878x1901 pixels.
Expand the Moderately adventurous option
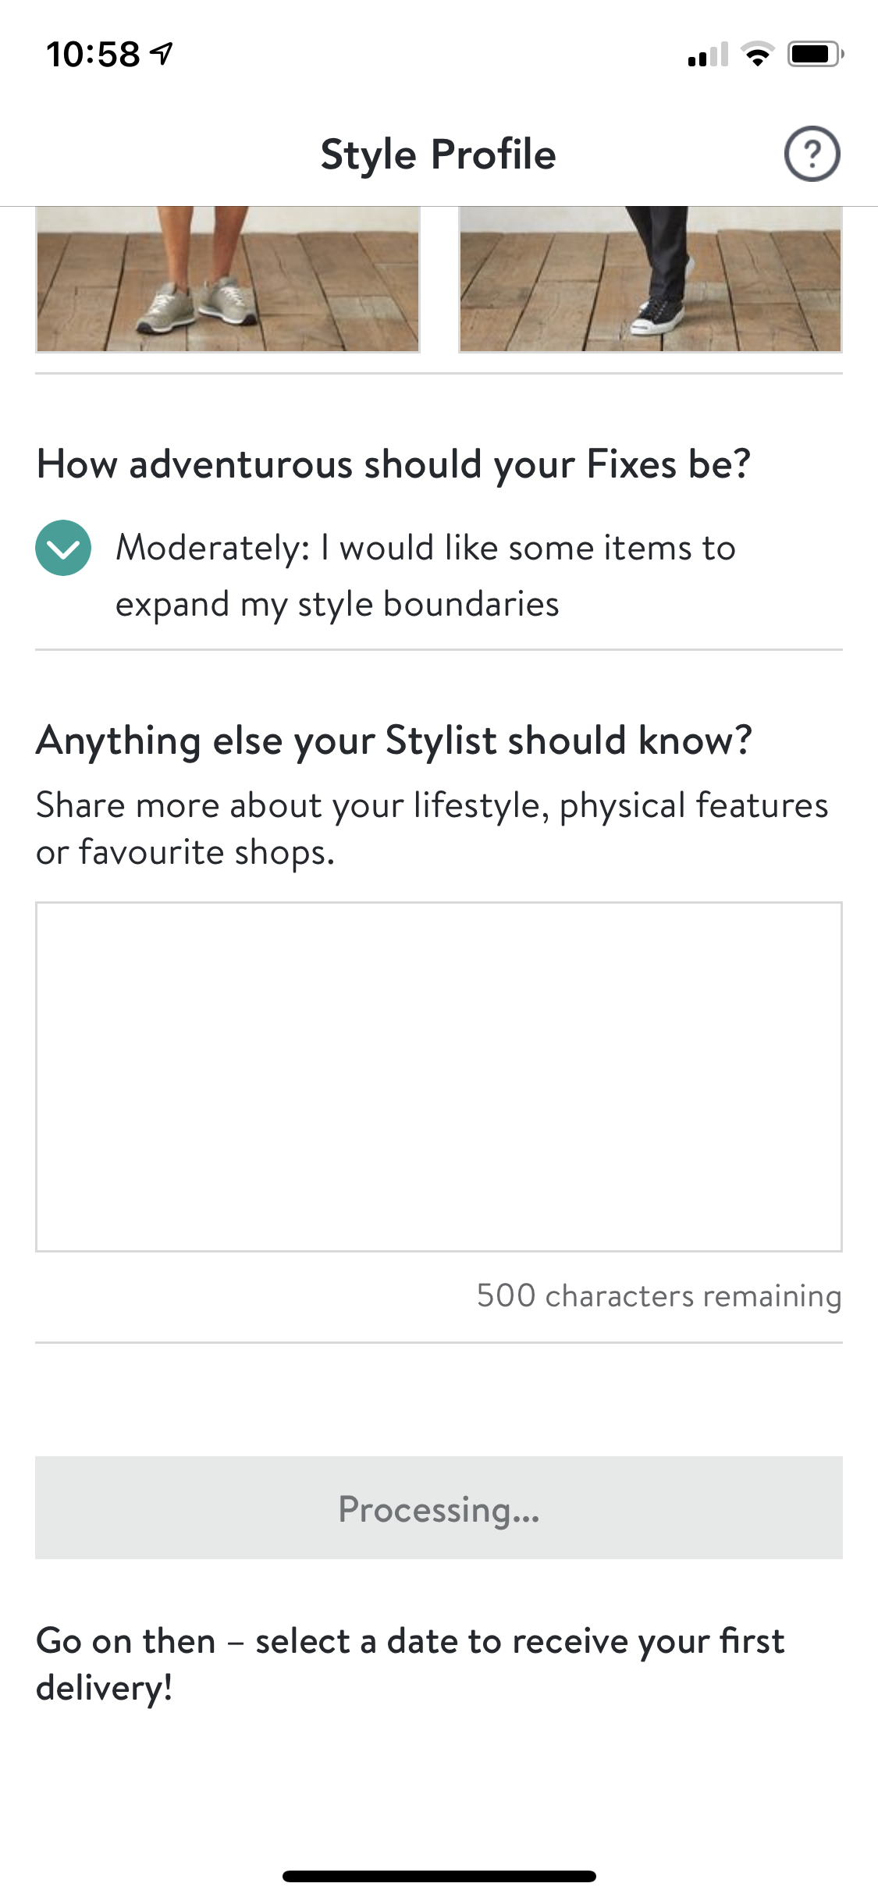pos(425,548)
